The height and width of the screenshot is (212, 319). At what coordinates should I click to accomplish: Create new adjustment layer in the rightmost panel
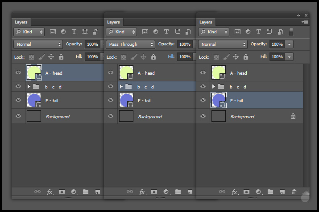click(x=258, y=192)
